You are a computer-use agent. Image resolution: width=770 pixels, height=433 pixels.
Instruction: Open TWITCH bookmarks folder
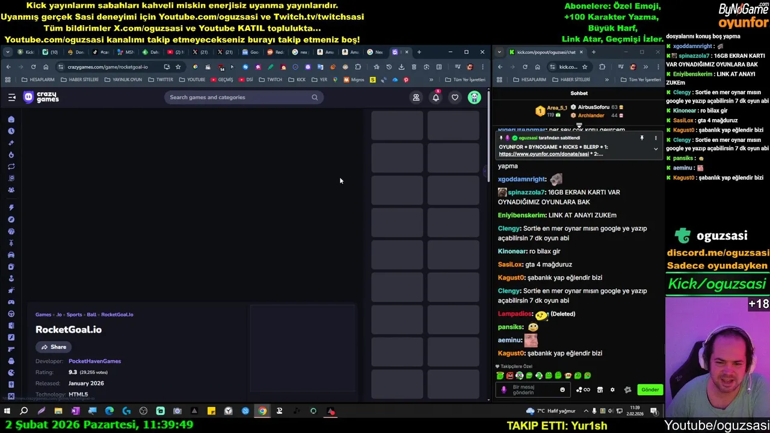tap(269, 79)
